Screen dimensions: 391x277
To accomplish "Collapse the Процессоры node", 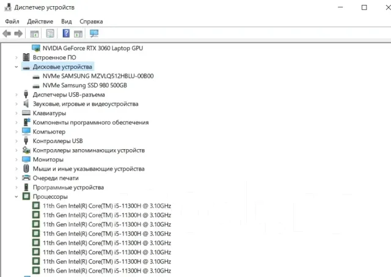I will tap(16, 197).
